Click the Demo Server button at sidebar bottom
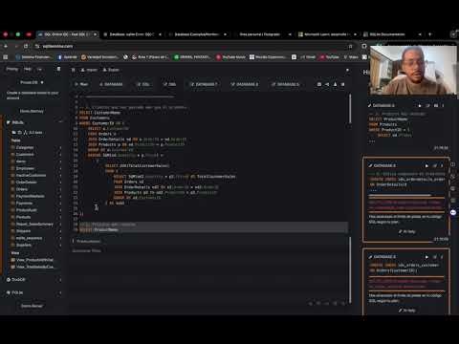The height and width of the screenshot is (344, 459). point(32,306)
